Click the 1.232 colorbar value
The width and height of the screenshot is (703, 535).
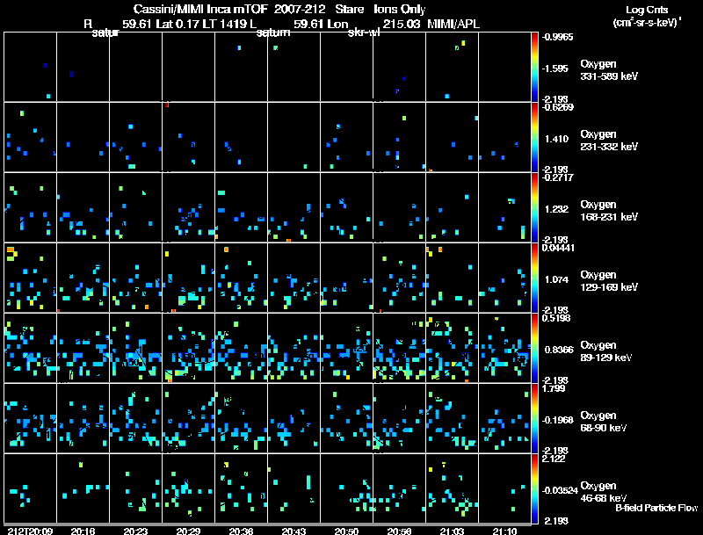click(x=556, y=209)
